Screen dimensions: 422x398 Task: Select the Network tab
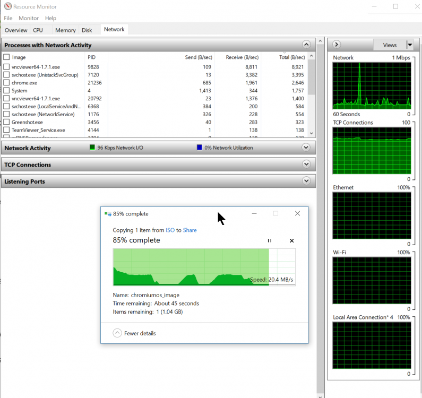(x=114, y=29)
